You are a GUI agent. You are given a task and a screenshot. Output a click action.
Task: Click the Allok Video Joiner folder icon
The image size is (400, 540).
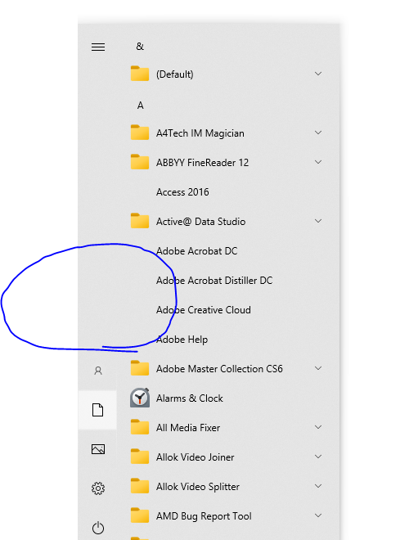coord(140,457)
